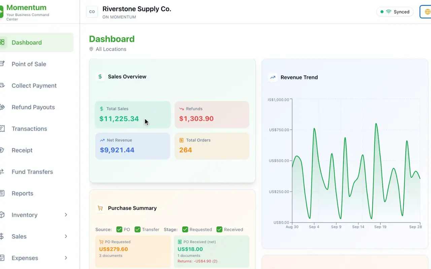The image size is (431, 269).
Task: Click the trend icon beside Revenue Trend
Action: pos(273,77)
